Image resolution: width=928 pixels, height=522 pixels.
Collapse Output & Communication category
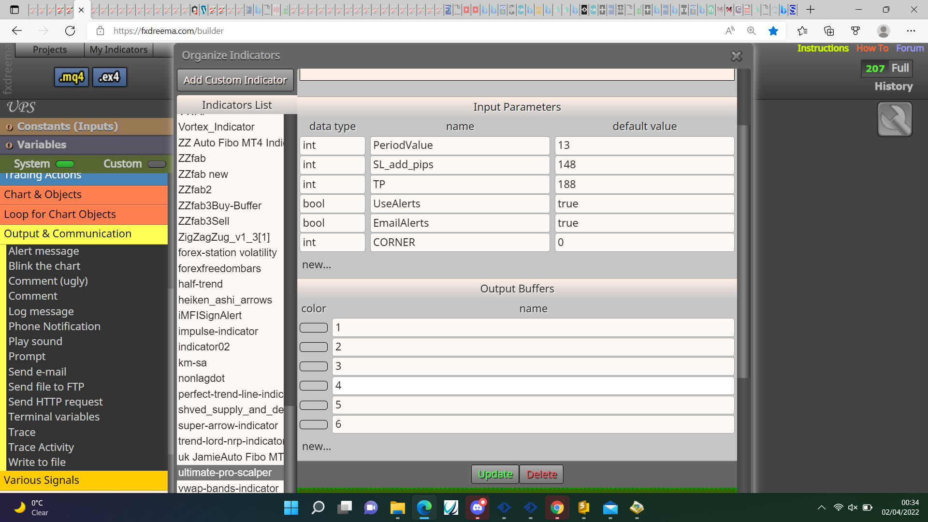[x=84, y=234]
